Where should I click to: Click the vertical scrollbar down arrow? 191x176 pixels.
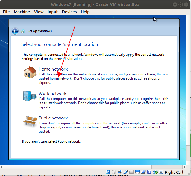(188, 163)
